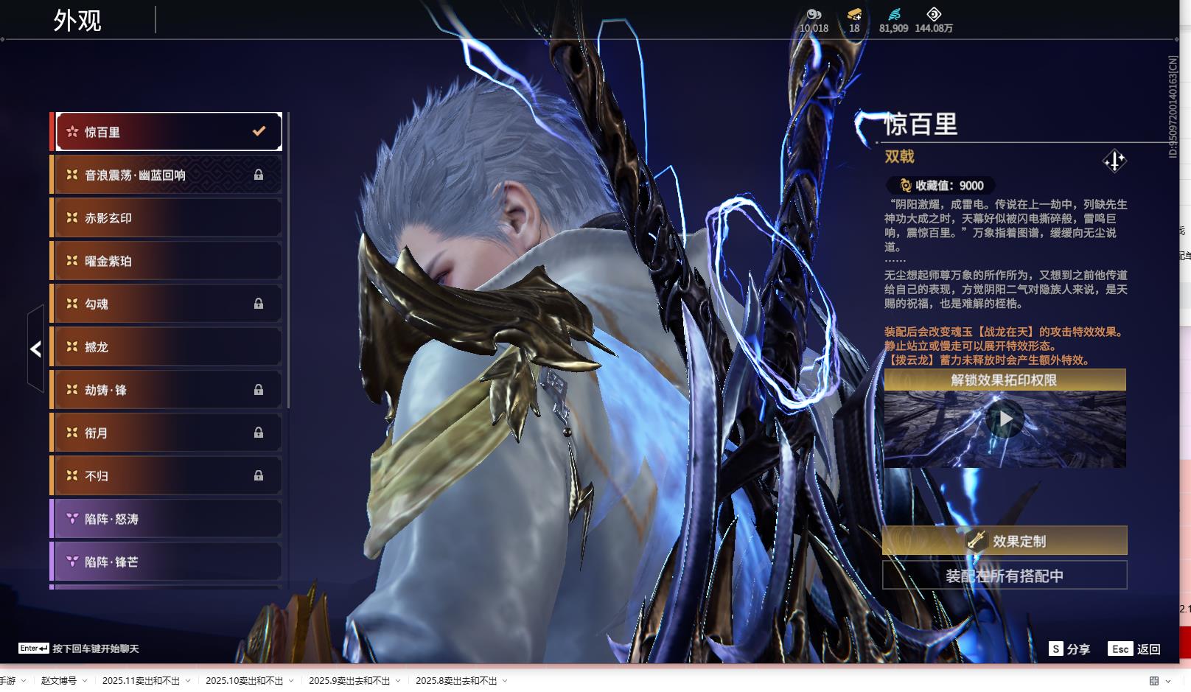
Task: Click the gold bar currency icon
Action: (x=854, y=14)
